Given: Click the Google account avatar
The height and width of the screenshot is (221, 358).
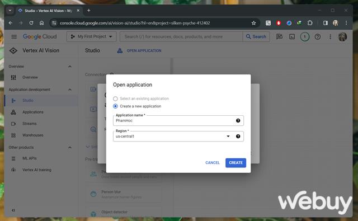Looking at the screenshot, I should pos(342,36).
